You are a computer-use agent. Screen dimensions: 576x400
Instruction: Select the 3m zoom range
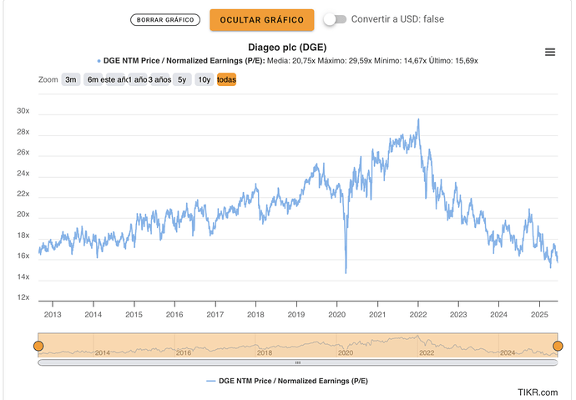[70, 79]
